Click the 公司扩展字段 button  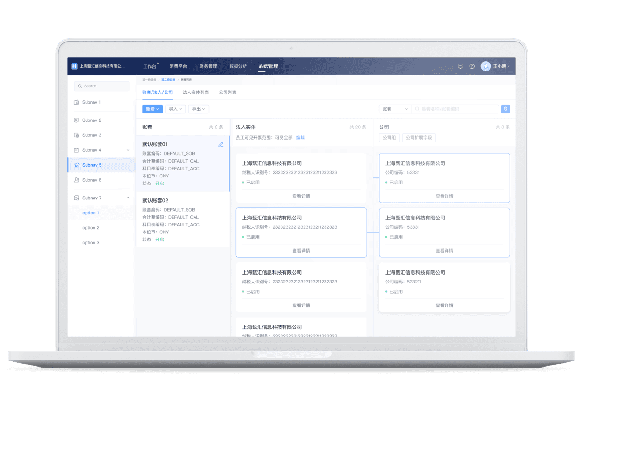tap(419, 138)
